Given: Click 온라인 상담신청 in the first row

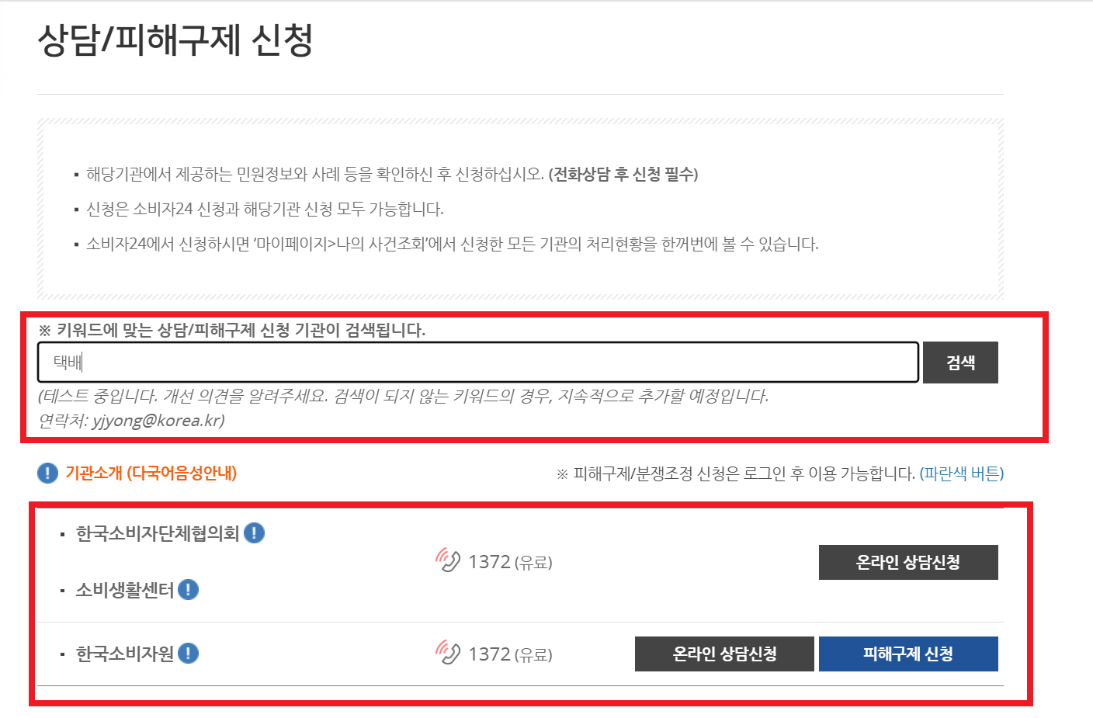Looking at the screenshot, I should (x=907, y=562).
